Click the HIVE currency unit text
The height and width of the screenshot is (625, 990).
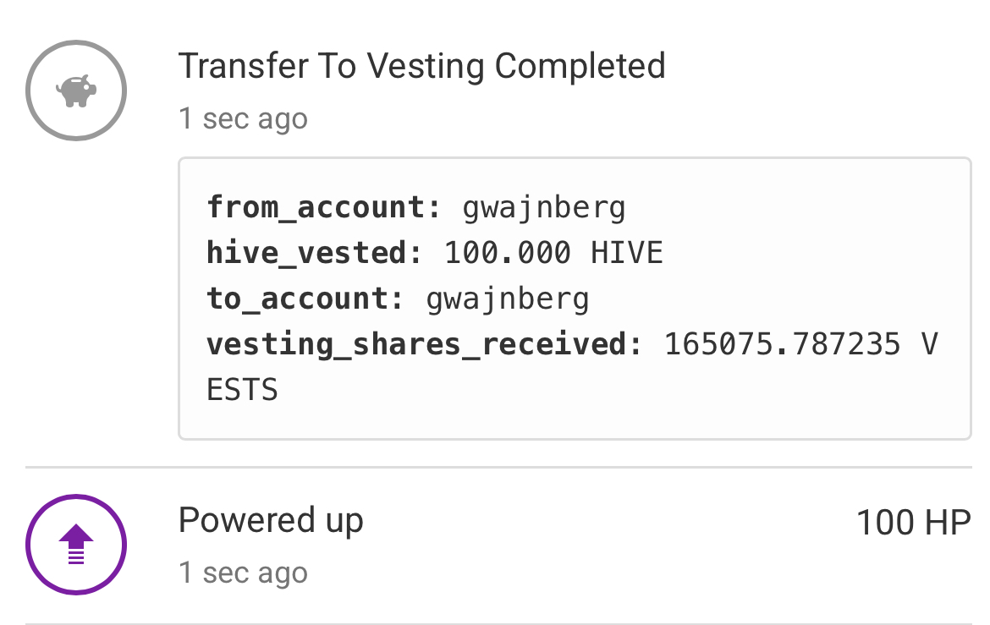(627, 253)
